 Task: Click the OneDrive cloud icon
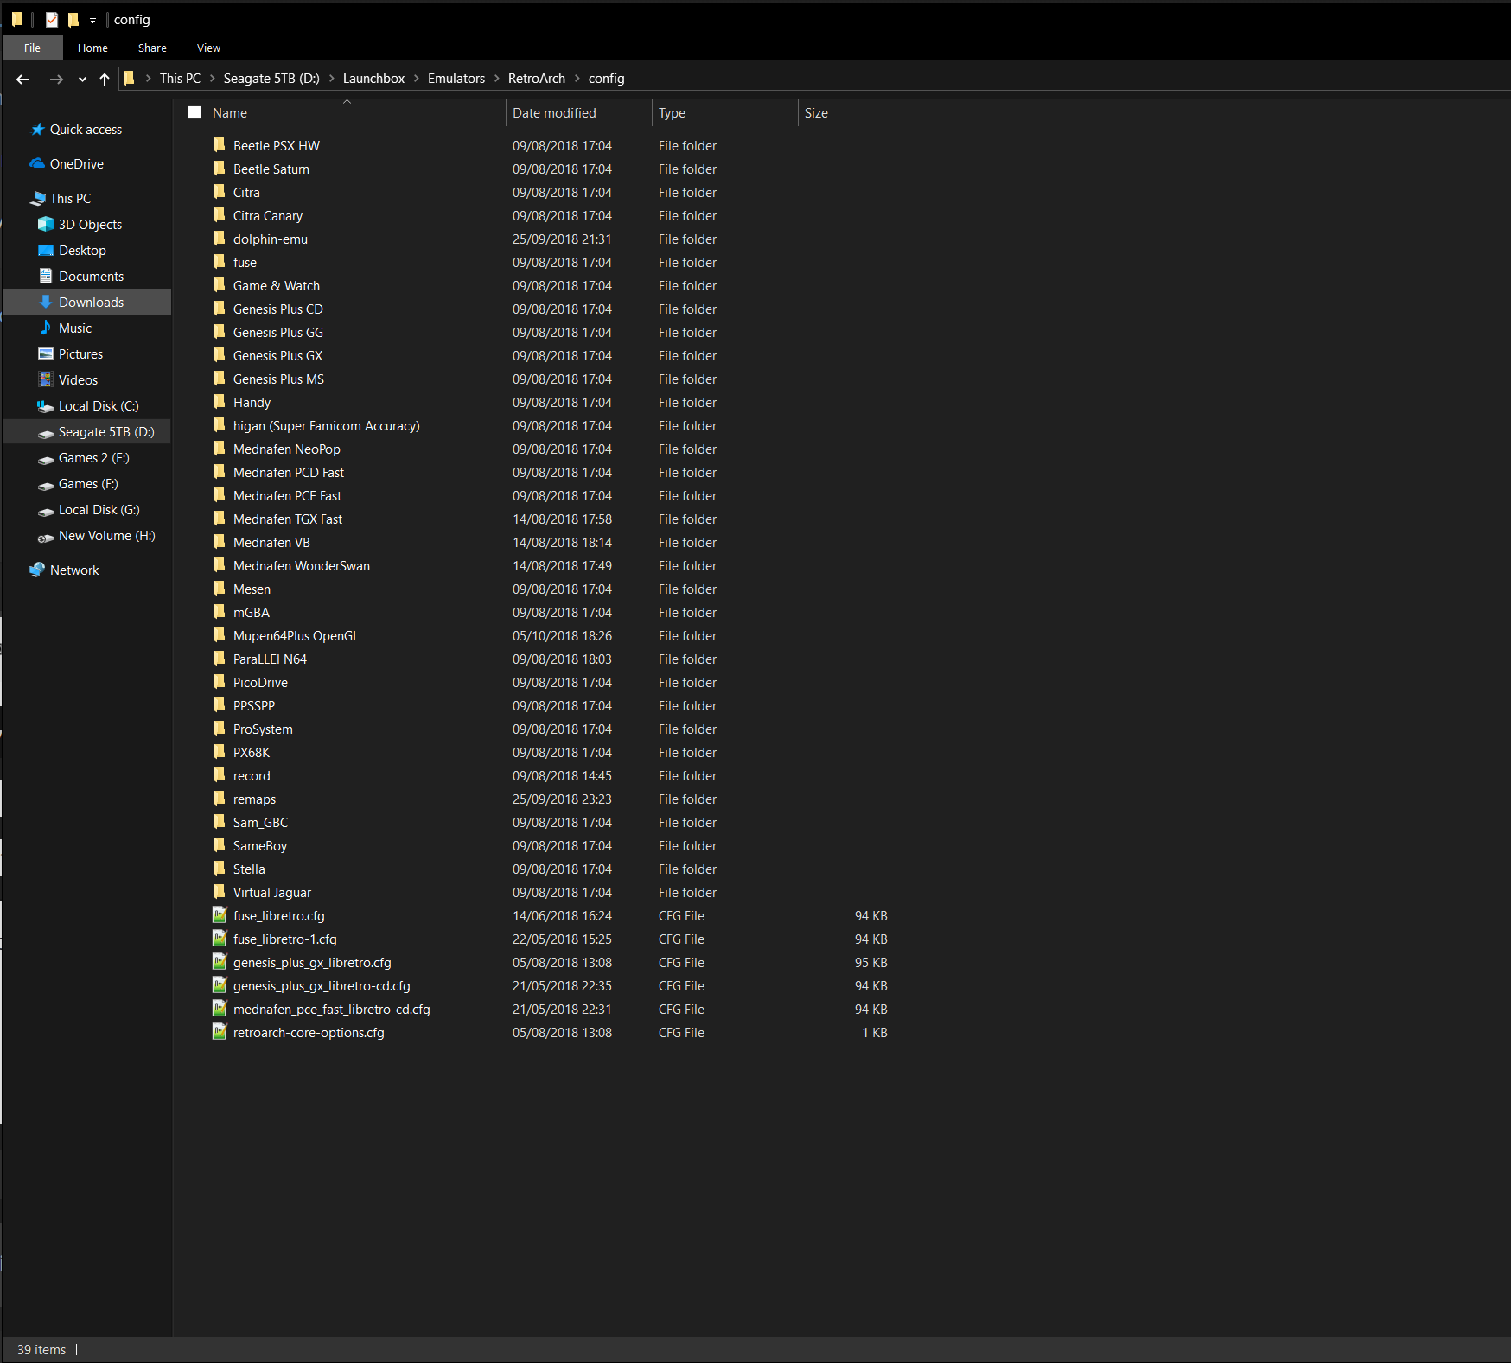37,163
